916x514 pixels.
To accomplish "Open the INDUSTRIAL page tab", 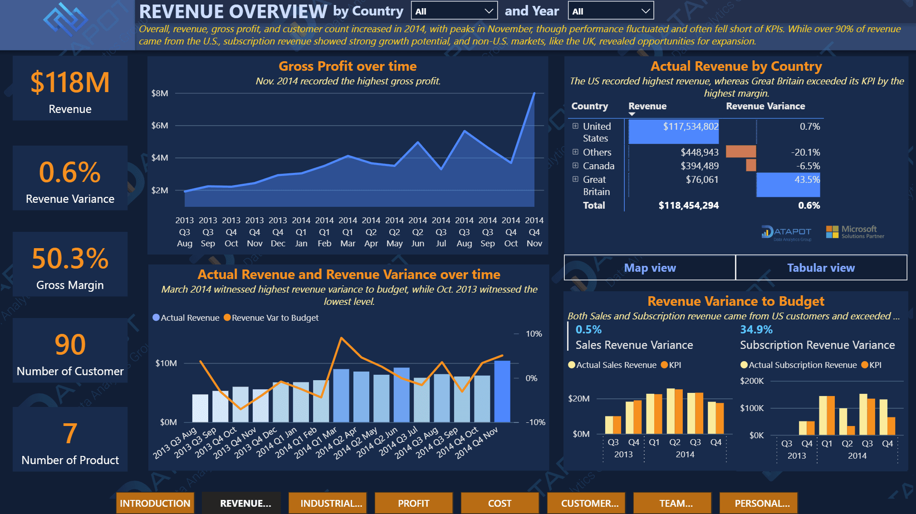I will 328,503.
